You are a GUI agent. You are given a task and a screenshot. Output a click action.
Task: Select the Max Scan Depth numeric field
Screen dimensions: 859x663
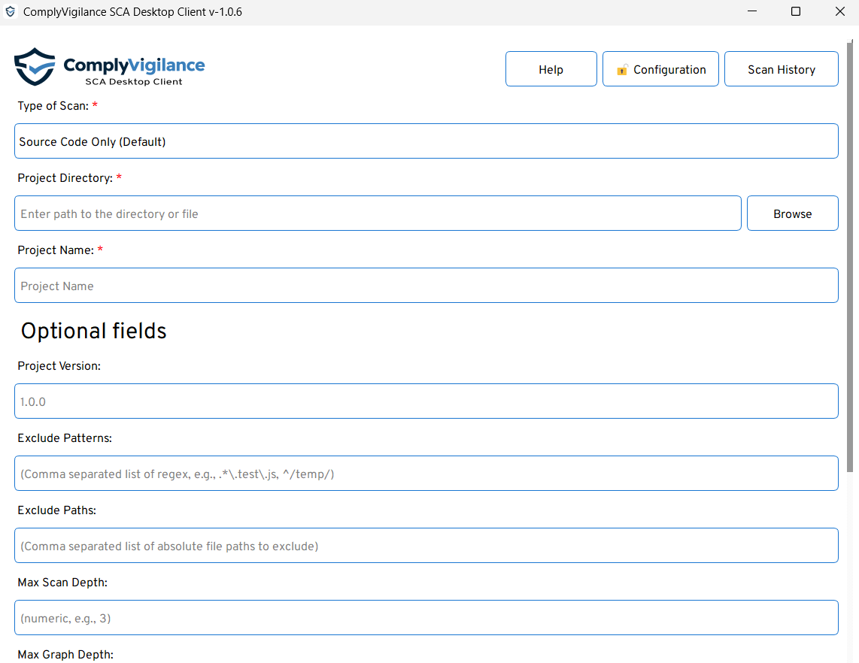[426, 618]
